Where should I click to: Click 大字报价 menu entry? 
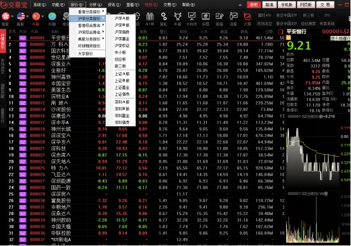tap(85, 53)
